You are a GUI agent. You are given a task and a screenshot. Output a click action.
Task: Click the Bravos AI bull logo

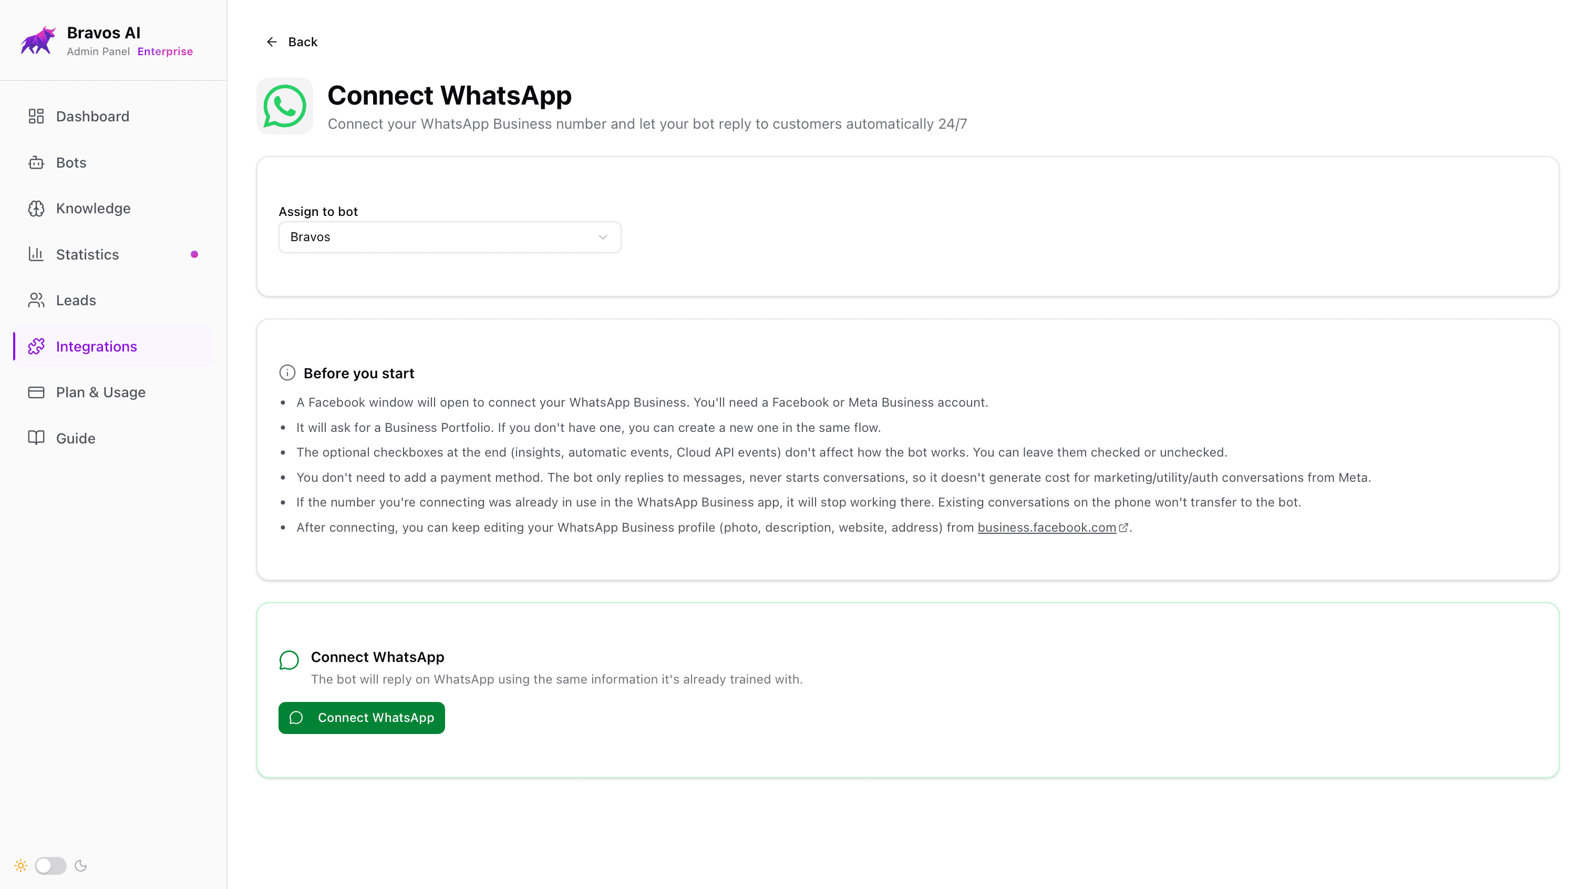pos(38,40)
